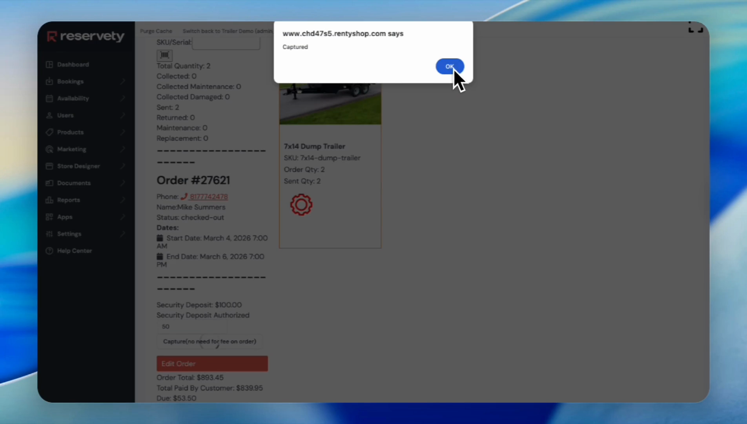Select the Reports chart icon
The image size is (747, 424).
pos(49,200)
